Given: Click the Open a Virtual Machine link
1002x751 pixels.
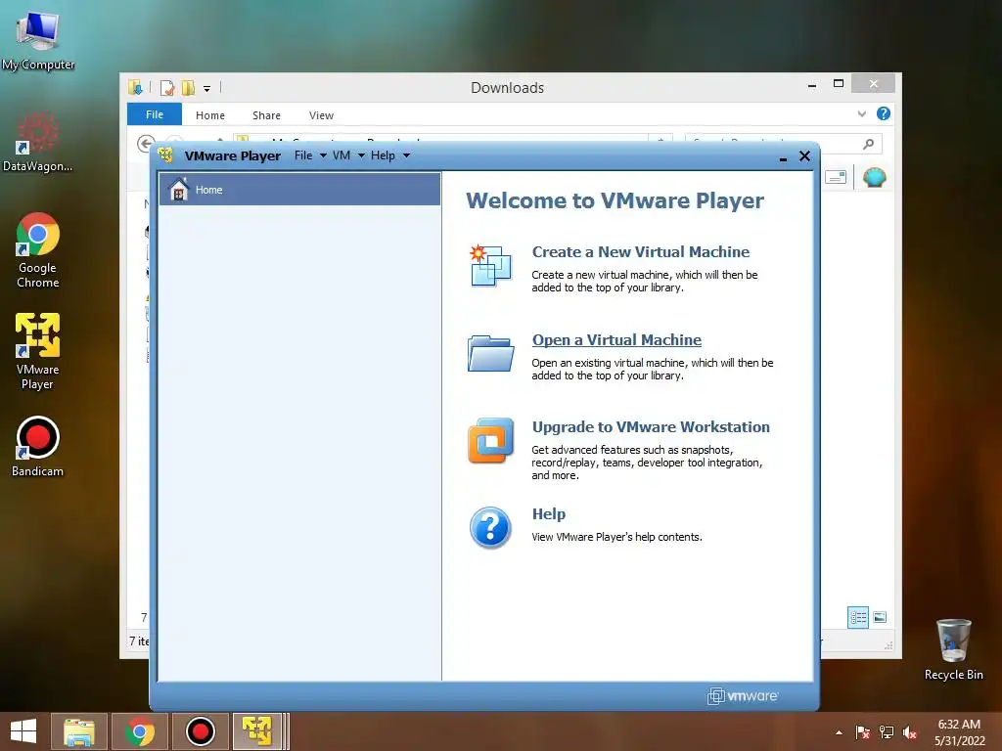Looking at the screenshot, I should click(x=616, y=339).
